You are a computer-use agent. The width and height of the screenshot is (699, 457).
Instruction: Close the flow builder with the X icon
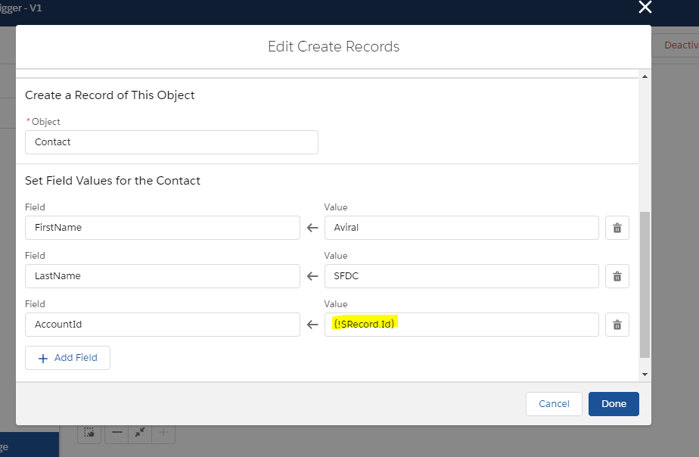(645, 7)
